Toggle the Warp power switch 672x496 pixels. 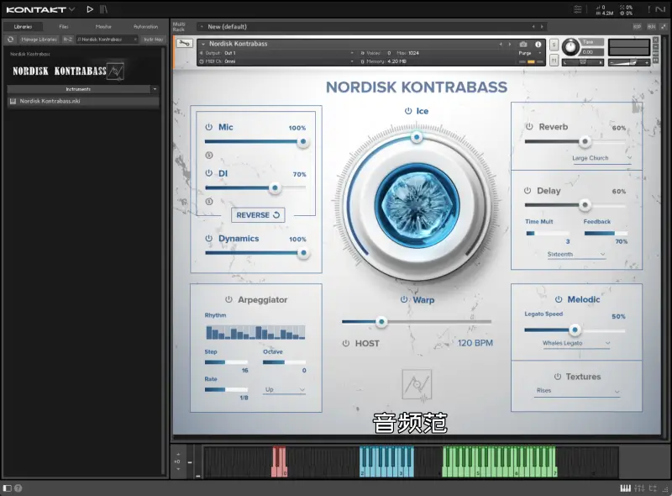[x=404, y=299]
